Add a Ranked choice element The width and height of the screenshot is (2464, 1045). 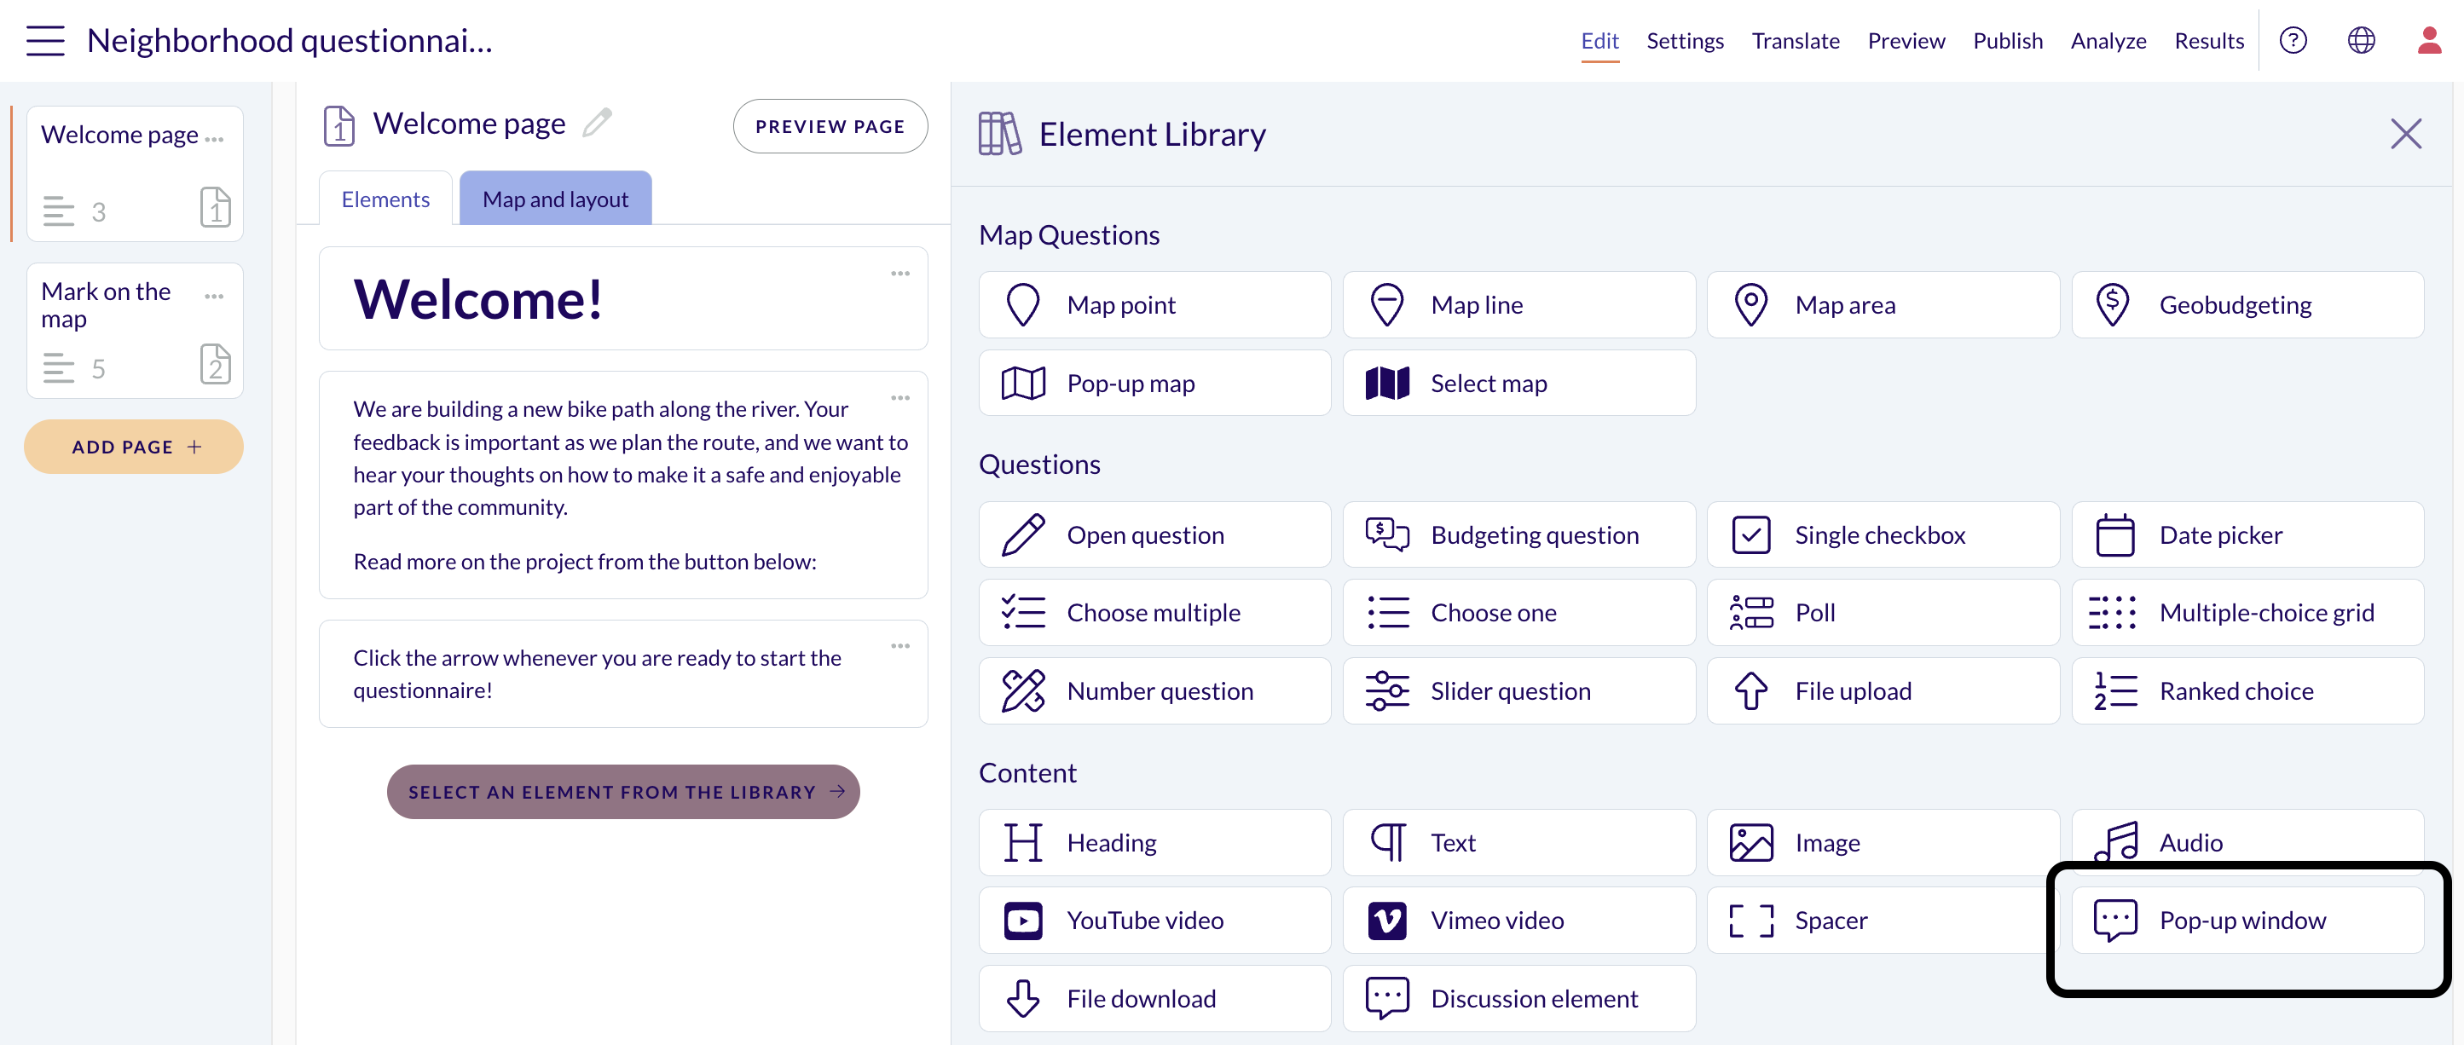[x=2247, y=691]
